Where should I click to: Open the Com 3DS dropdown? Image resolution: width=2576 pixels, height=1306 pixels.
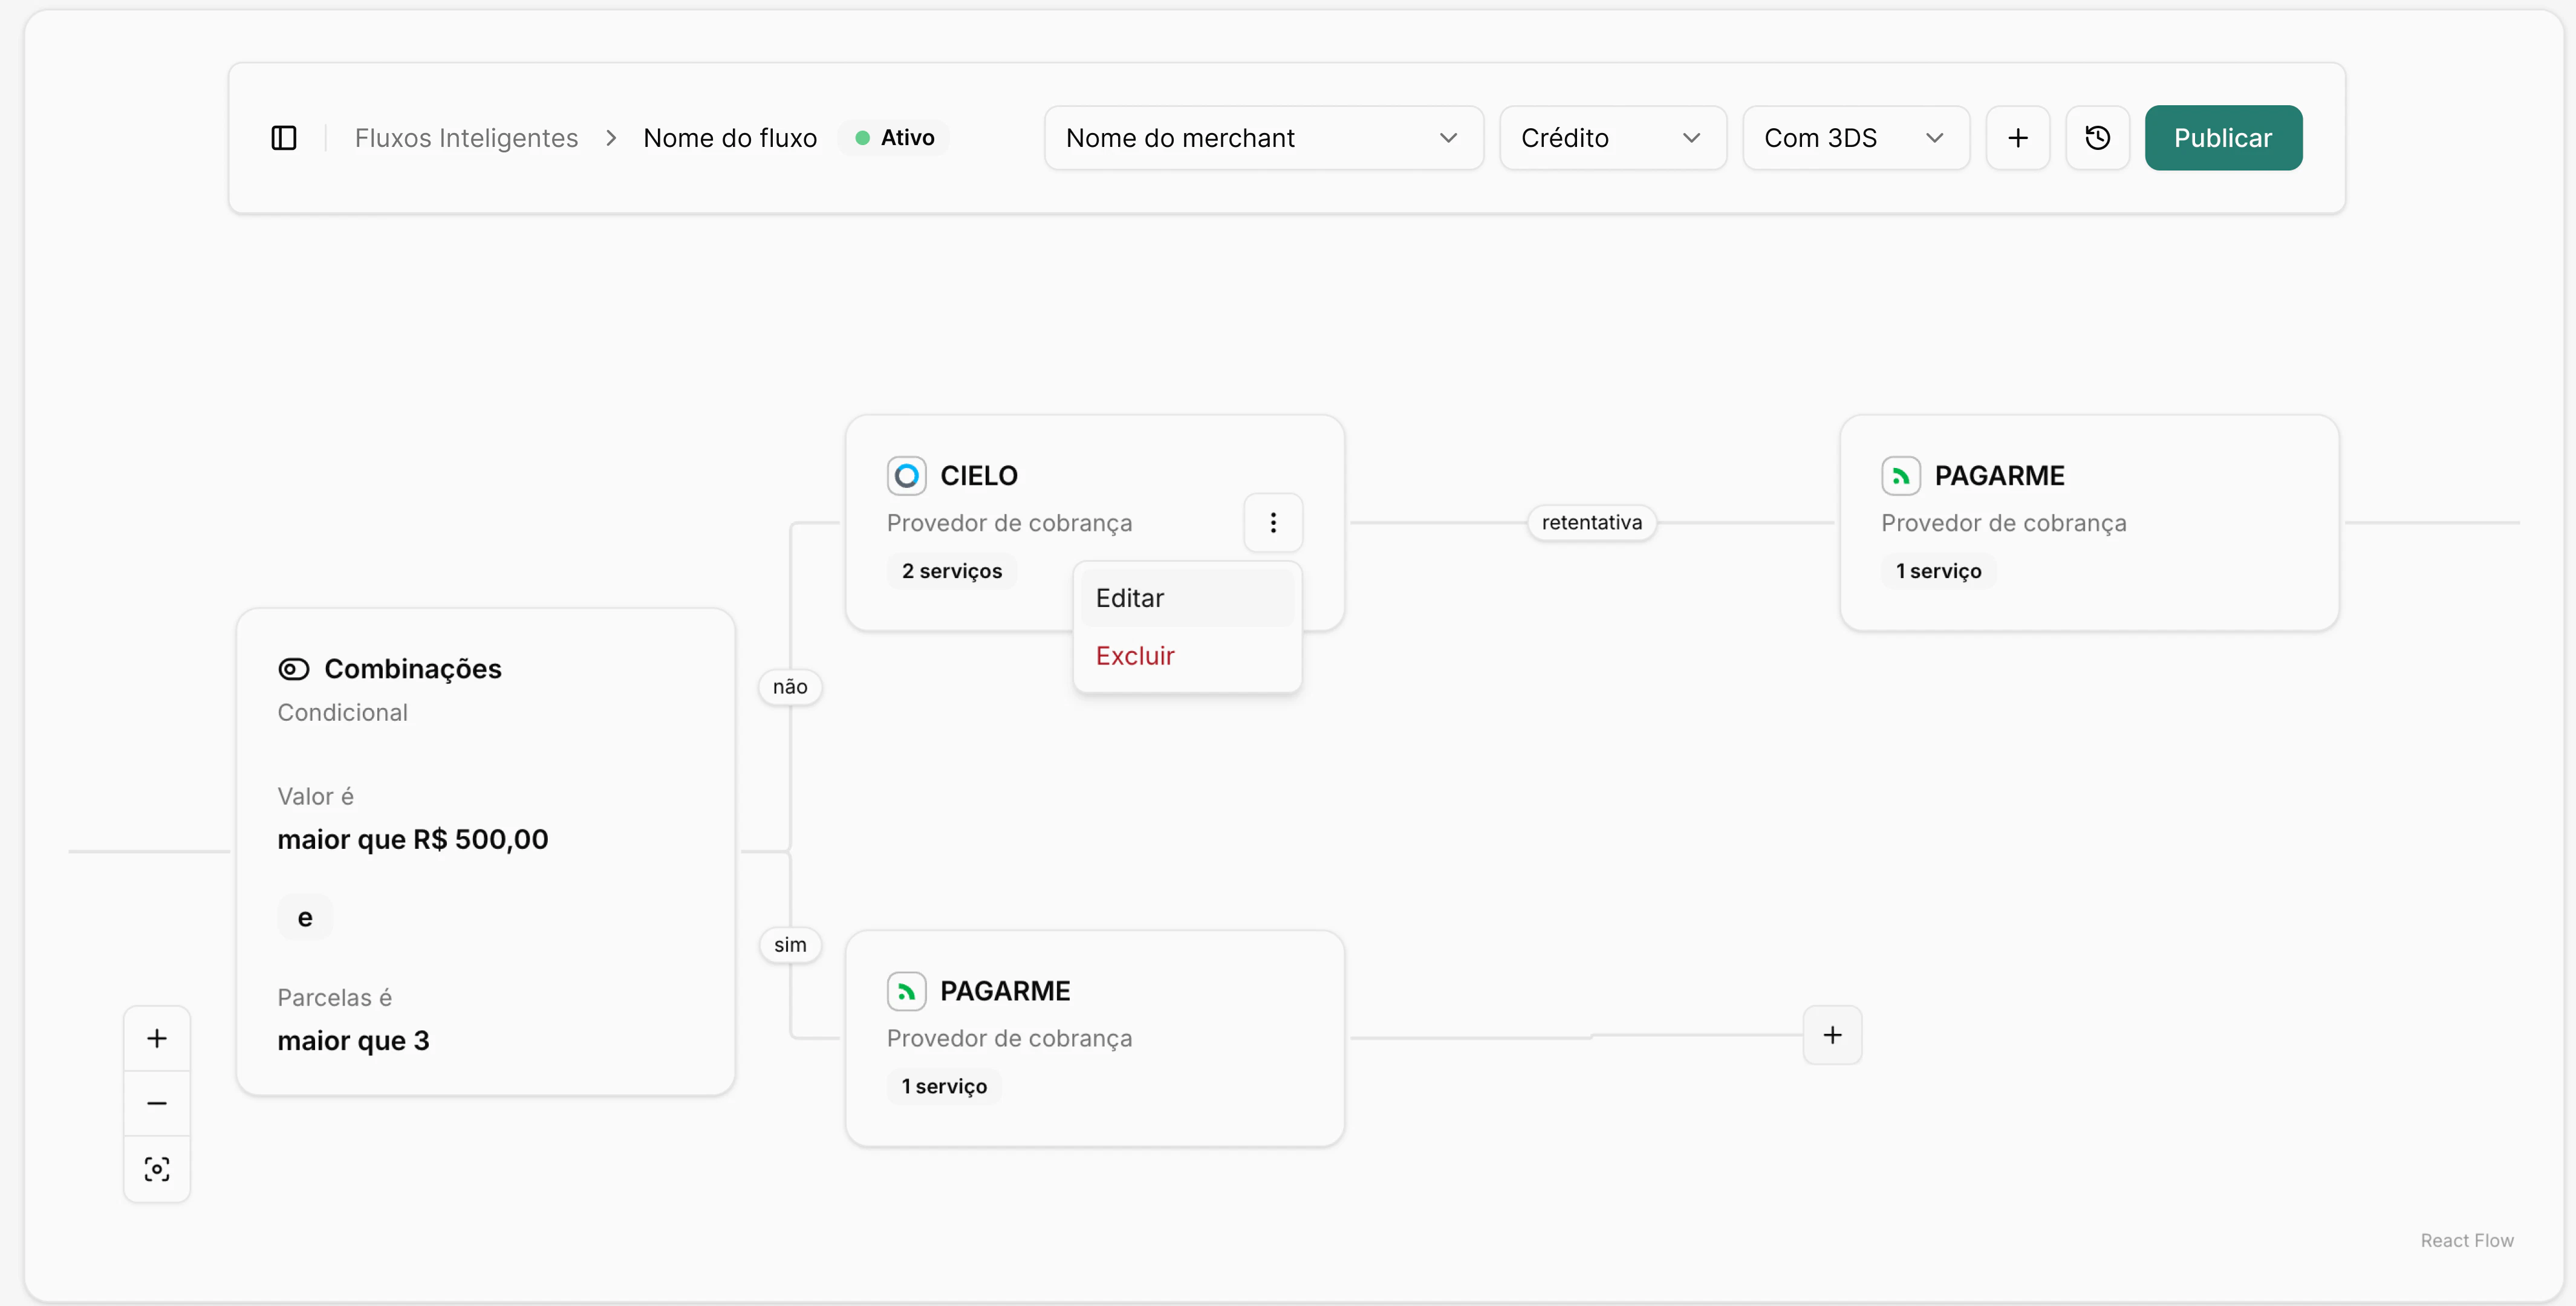[x=1855, y=138]
